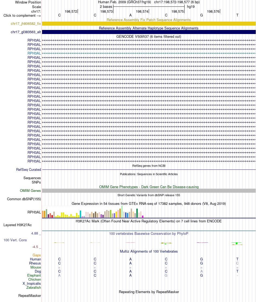Image resolution: width=256 pixels, height=302 pixels.
Task: Open the "GENCODE V50lift37" track title
Action: (x=149, y=36)
